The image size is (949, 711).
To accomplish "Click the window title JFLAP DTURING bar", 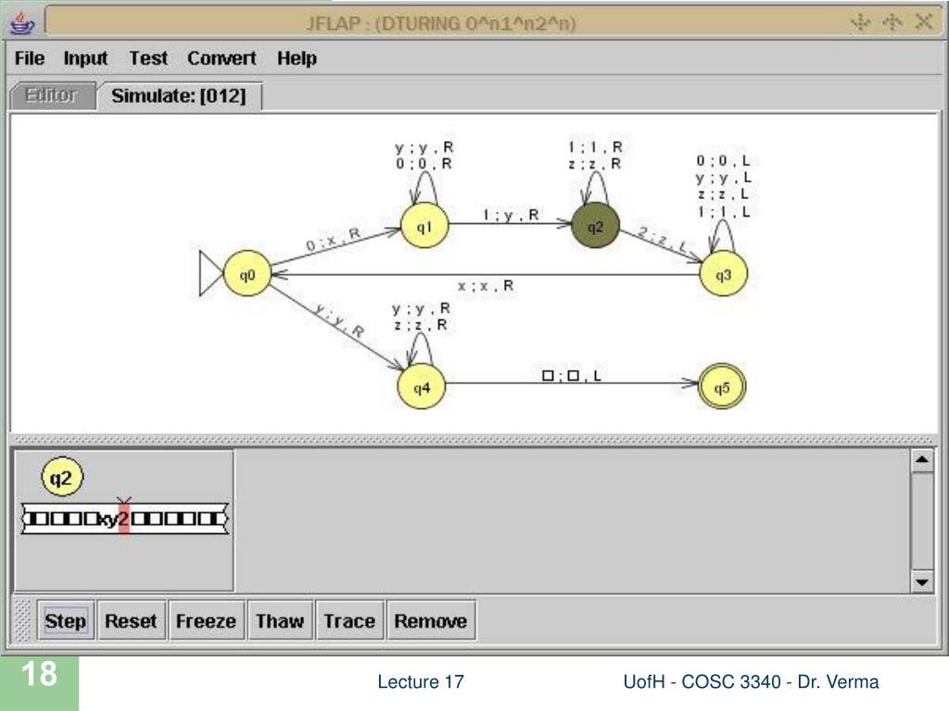I will click(440, 23).
